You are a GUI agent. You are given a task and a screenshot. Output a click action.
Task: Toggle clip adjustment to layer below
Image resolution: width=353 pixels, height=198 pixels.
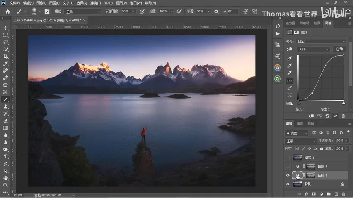[x=311, y=115]
